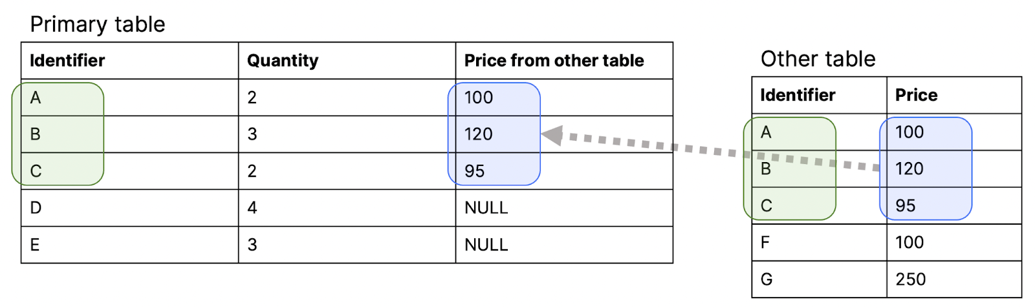This screenshot has height=308, width=1035.
Task: Click the "Primary table" title text
Action: pos(98,25)
